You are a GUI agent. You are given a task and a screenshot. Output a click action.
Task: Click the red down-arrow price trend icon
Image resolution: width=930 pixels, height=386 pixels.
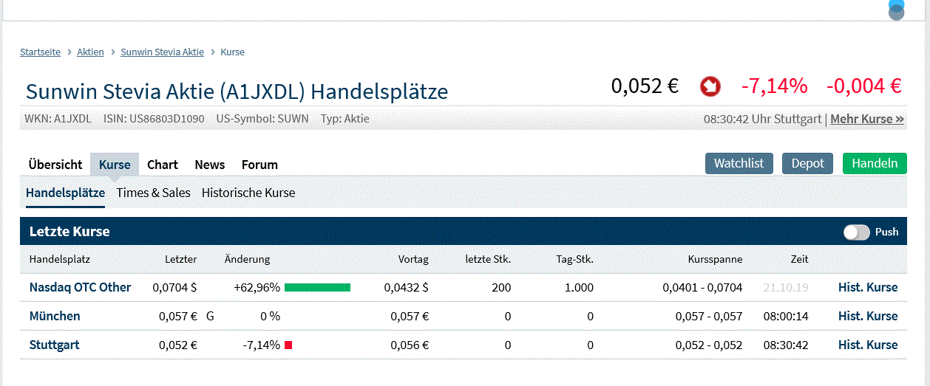(x=710, y=86)
